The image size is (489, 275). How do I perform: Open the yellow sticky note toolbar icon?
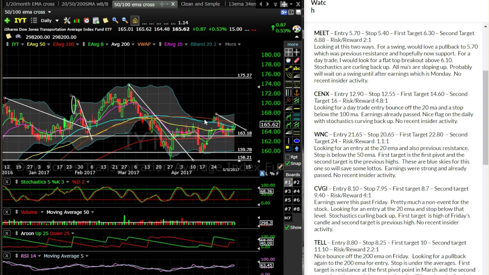click(x=105, y=21)
